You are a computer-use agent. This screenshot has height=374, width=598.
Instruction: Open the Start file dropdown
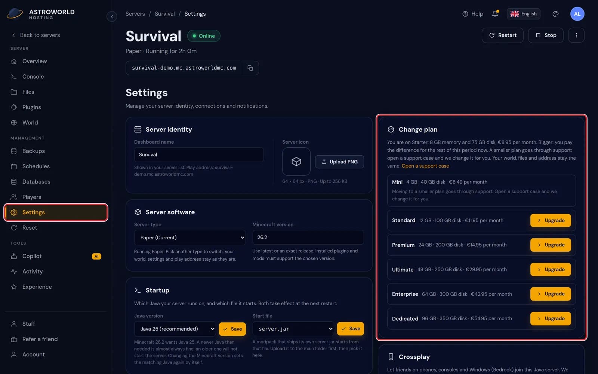[x=293, y=329]
